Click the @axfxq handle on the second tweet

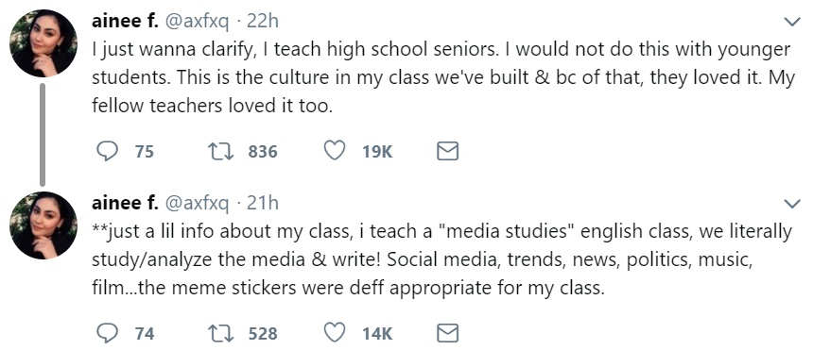197,204
